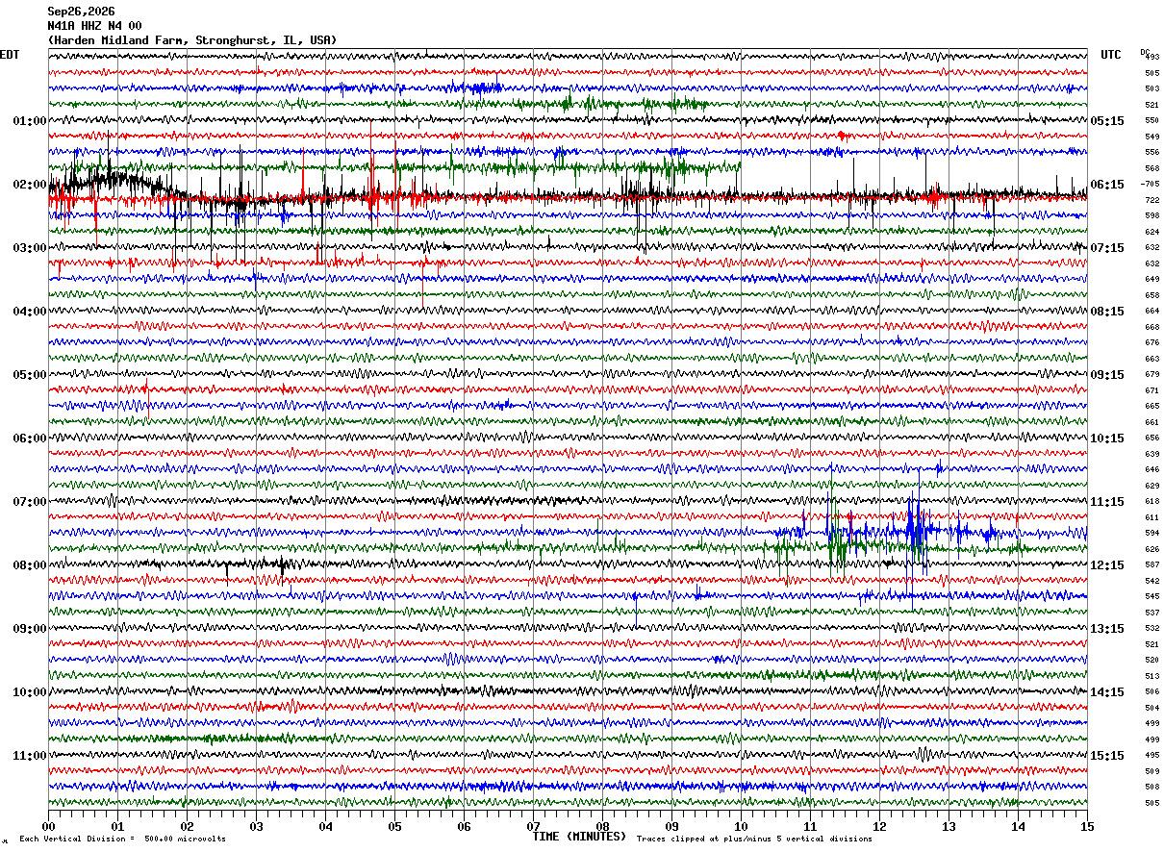Click the TIME (MINUTES) axis title
1164x852 pixels.
point(579,837)
